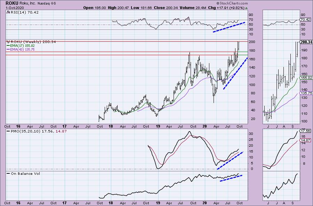Click the 'Volume 28.4M' value
The image size is (313, 206).
(193, 8)
